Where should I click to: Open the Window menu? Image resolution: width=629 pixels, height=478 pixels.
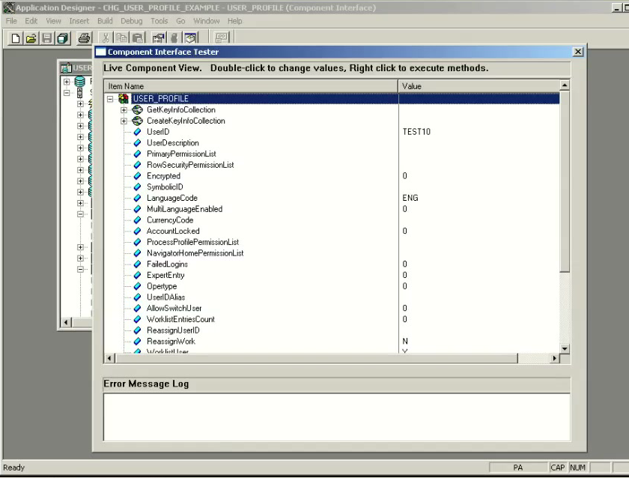click(207, 21)
